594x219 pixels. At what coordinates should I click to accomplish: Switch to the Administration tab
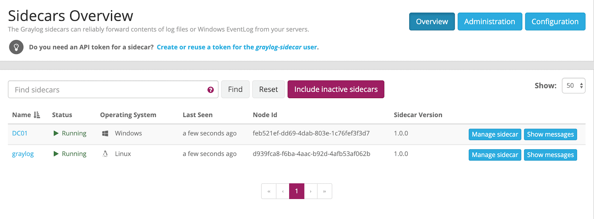pyautogui.click(x=489, y=21)
